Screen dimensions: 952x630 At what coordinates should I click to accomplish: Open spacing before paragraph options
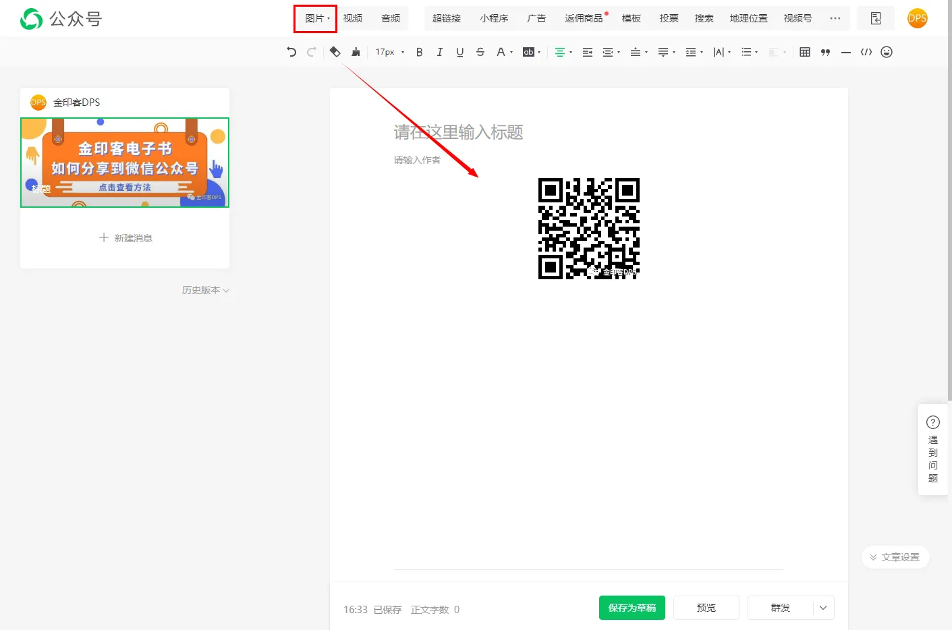(639, 52)
